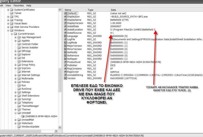Sort values by Name column header

click(x=75, y=10)
